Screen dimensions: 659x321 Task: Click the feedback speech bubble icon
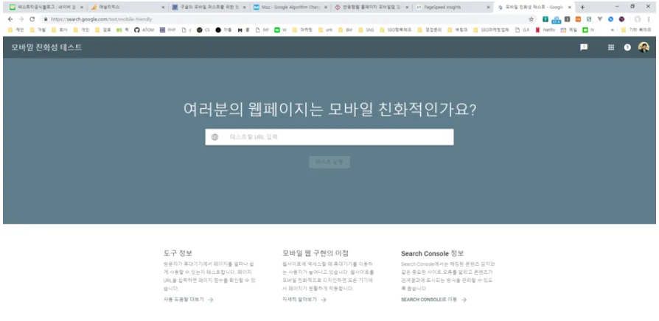[584, 47]
